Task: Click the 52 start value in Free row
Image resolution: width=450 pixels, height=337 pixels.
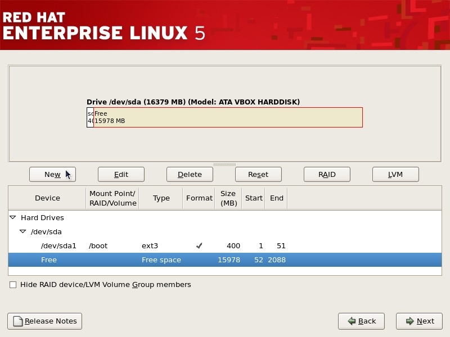Action: coord(259,259)
